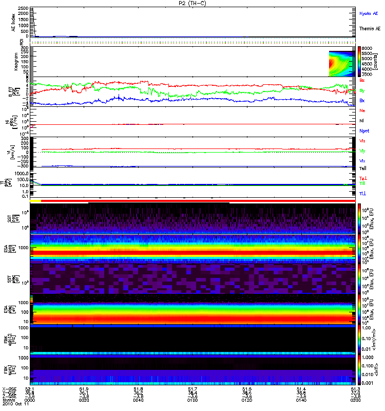The image size is (385, 411).
Task: Click the black Ni legend label
Action: click(361, 121)
